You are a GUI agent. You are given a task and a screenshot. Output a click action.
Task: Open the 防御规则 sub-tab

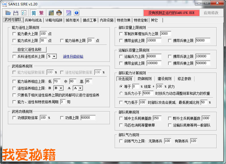[x=145, y=79]
